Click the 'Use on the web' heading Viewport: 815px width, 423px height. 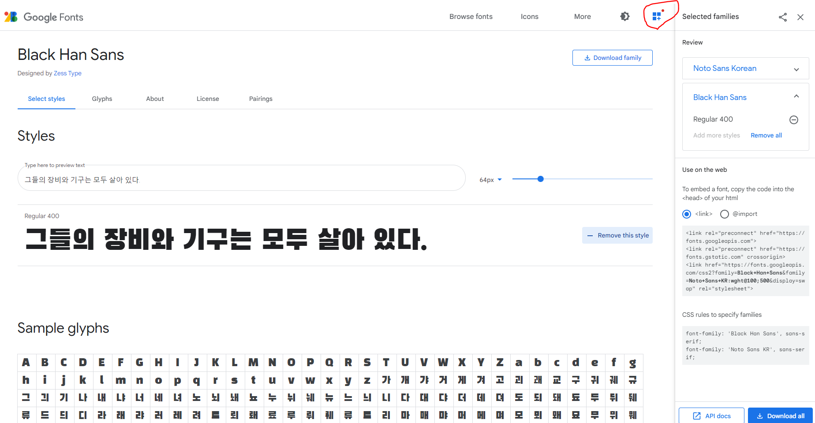705,170
